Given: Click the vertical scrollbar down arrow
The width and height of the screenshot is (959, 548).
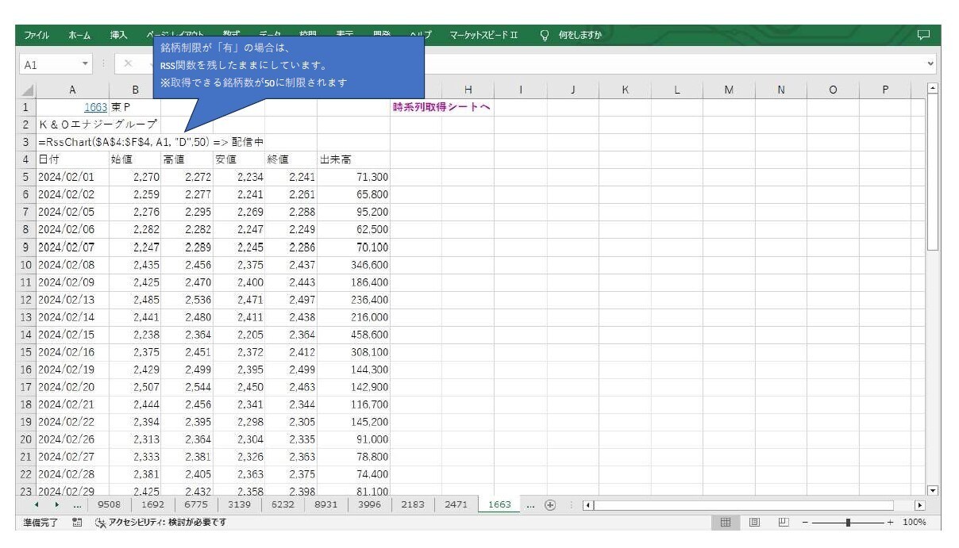Looking at the screenshot, I should coord(933,491).
